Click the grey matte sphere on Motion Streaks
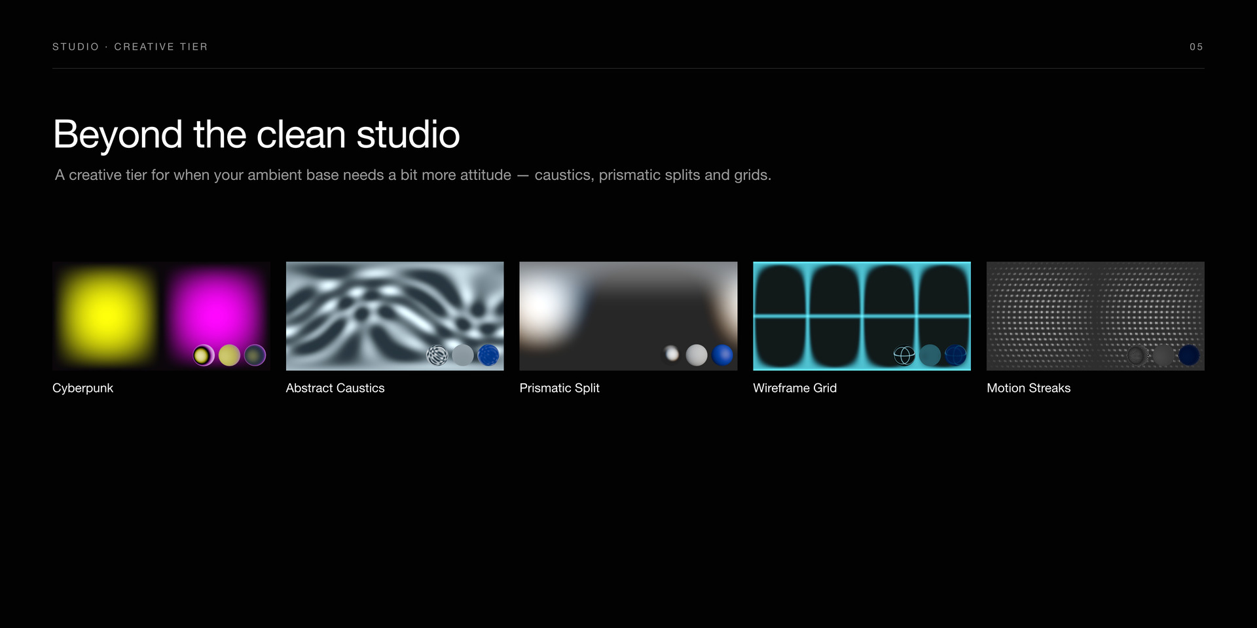This screenshot has height=628, width=1257. pos(1163,355)
